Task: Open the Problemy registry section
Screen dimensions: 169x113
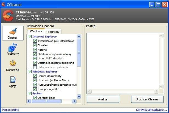Action: point(13,49)
